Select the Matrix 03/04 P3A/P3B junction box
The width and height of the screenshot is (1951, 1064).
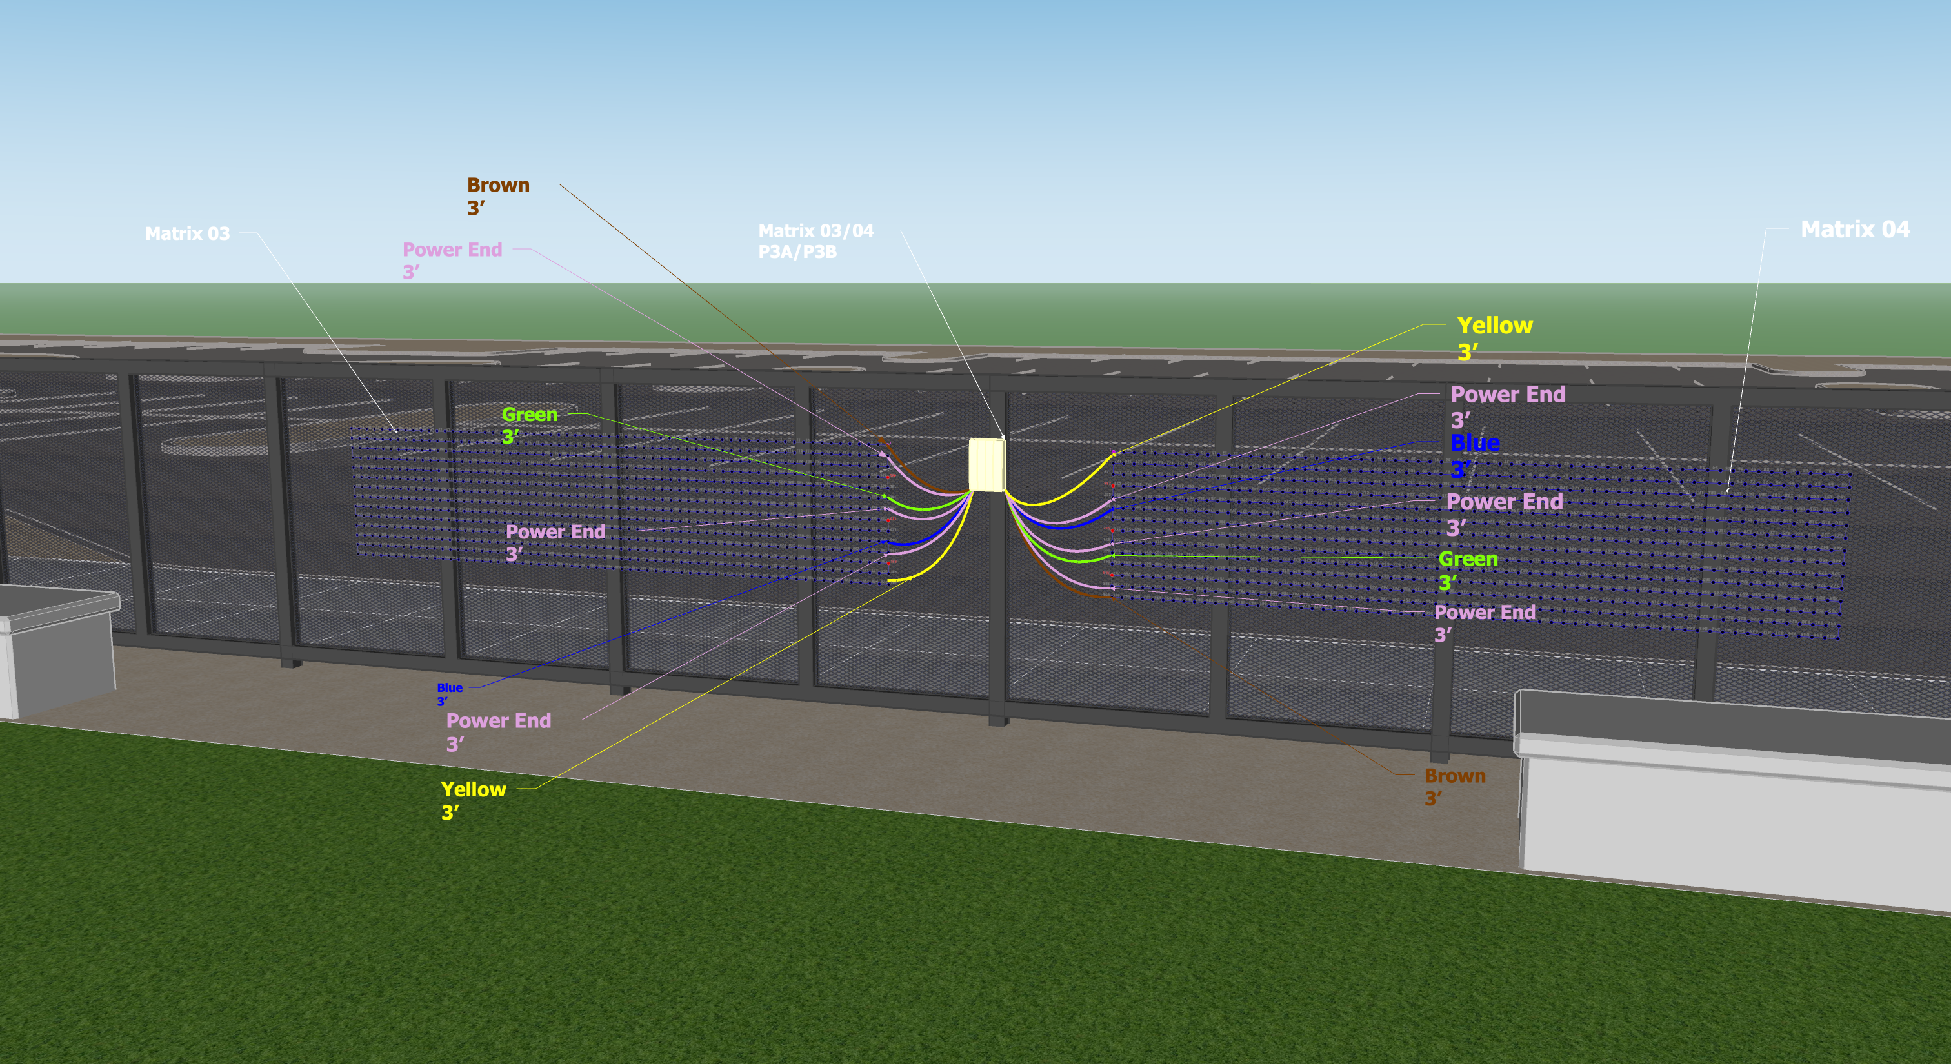point(988,466)
